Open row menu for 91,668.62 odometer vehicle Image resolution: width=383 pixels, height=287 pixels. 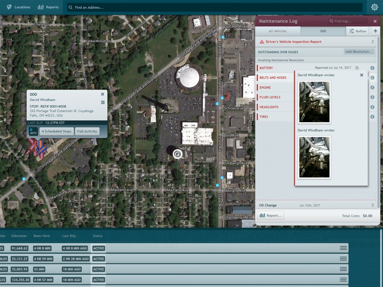[344, 248]
